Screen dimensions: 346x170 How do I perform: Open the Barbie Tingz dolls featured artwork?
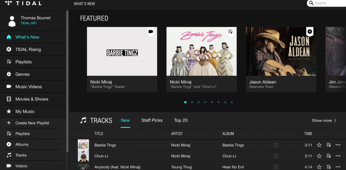pyautogui.click(x=201, y=51)
